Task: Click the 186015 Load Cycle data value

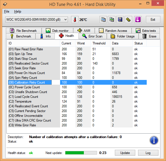Action: tap(117, 97)
